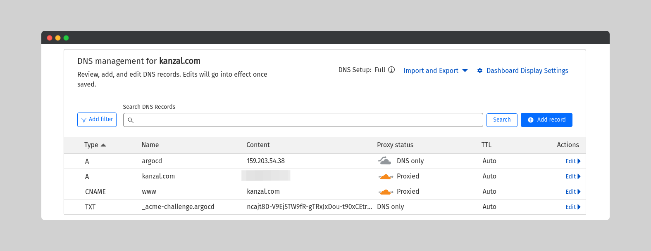The width and height of the screenshot is (651, 251).
Task: Click the DNS Setup info icon
Action: [x=391, y=70]
